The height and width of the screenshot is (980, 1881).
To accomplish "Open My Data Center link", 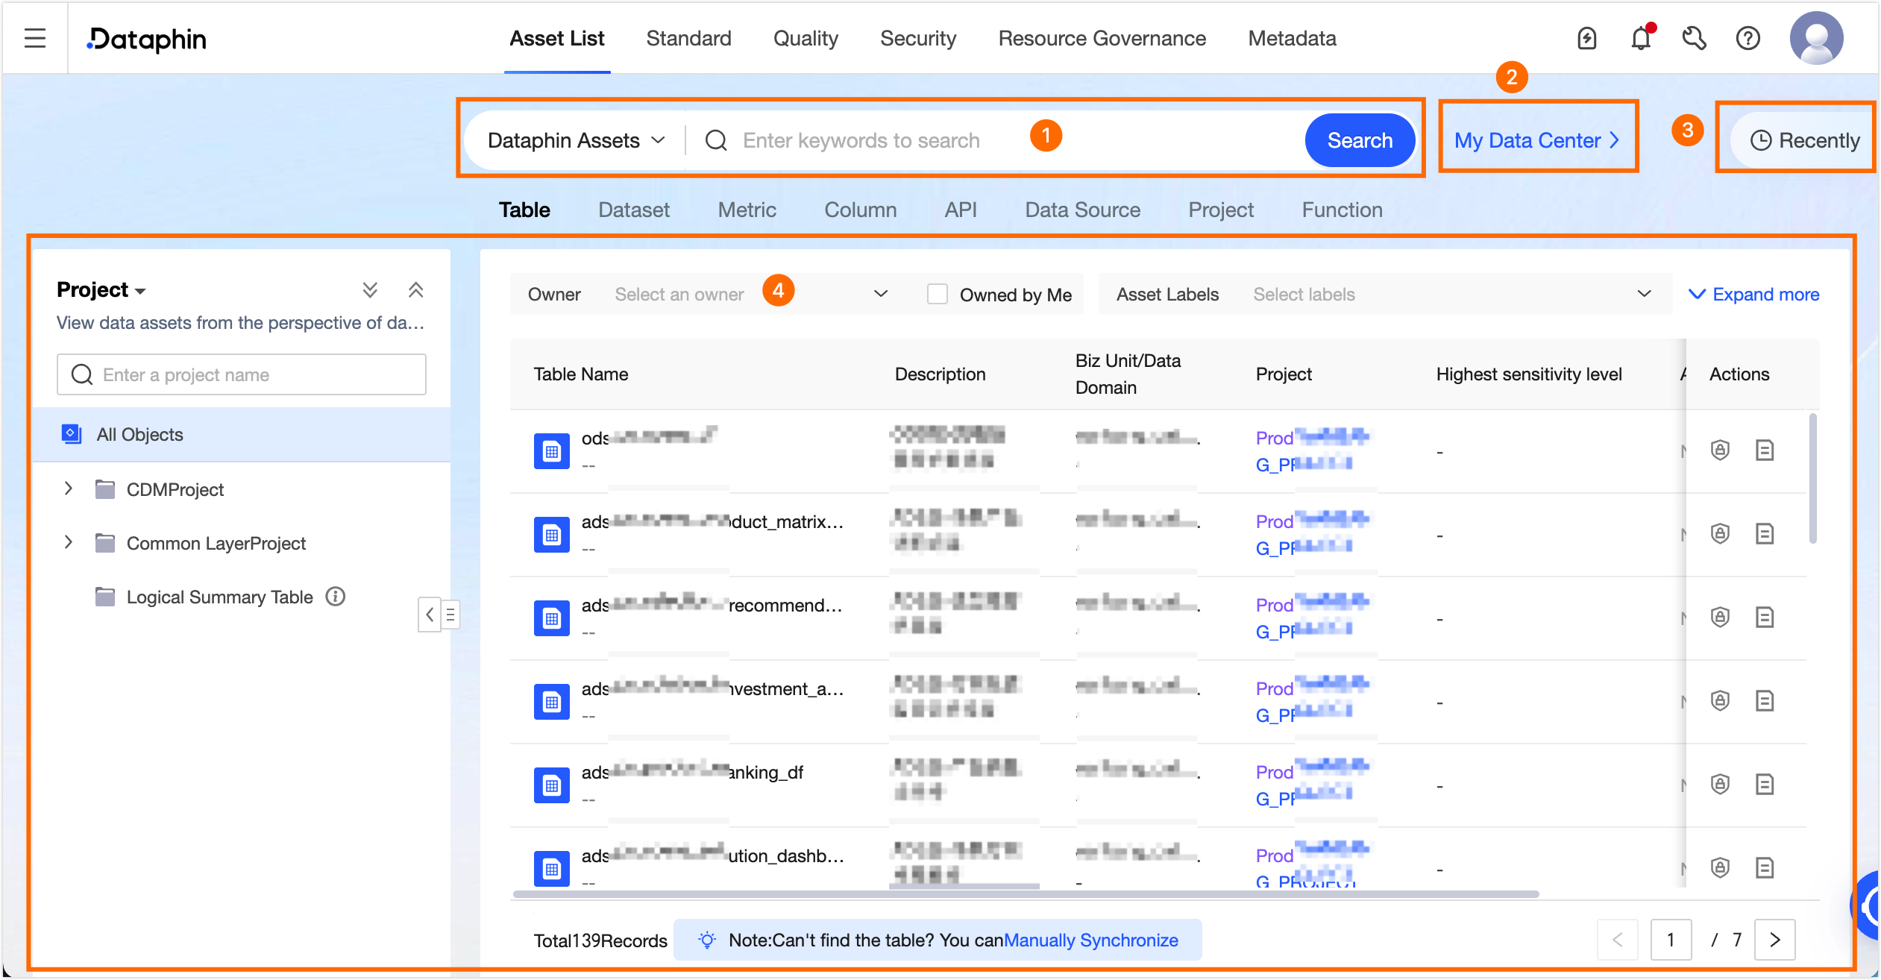I will [x=1537, y=140].
